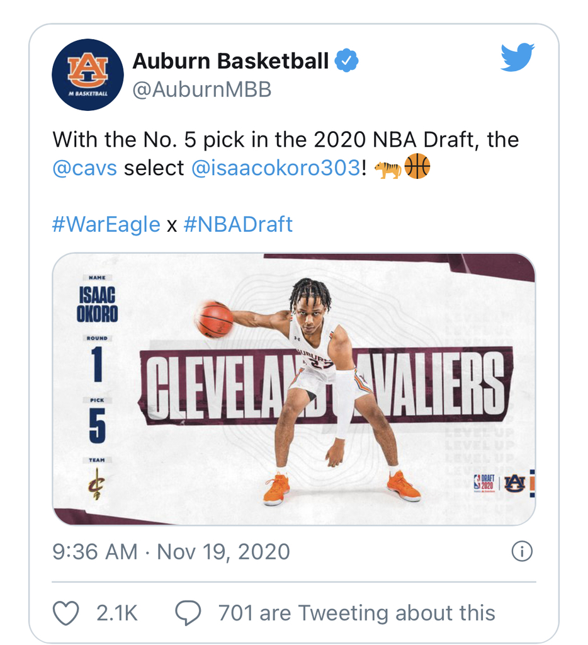
Task: Open the #NBADraft hashtag
Action: (238, 225)
